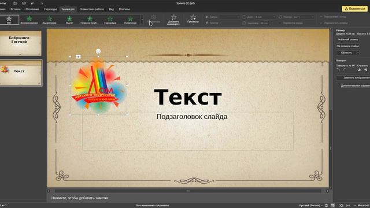Image resolution: width=370 pixels, height=208 pixels.
Task: Toggle the 'Перемотка назад' checkbox
Action: 291,23
